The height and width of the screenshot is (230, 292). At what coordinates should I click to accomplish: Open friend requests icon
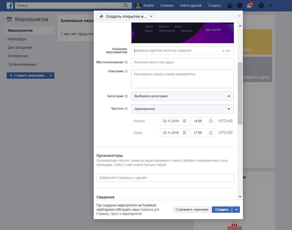click(230, 6)
